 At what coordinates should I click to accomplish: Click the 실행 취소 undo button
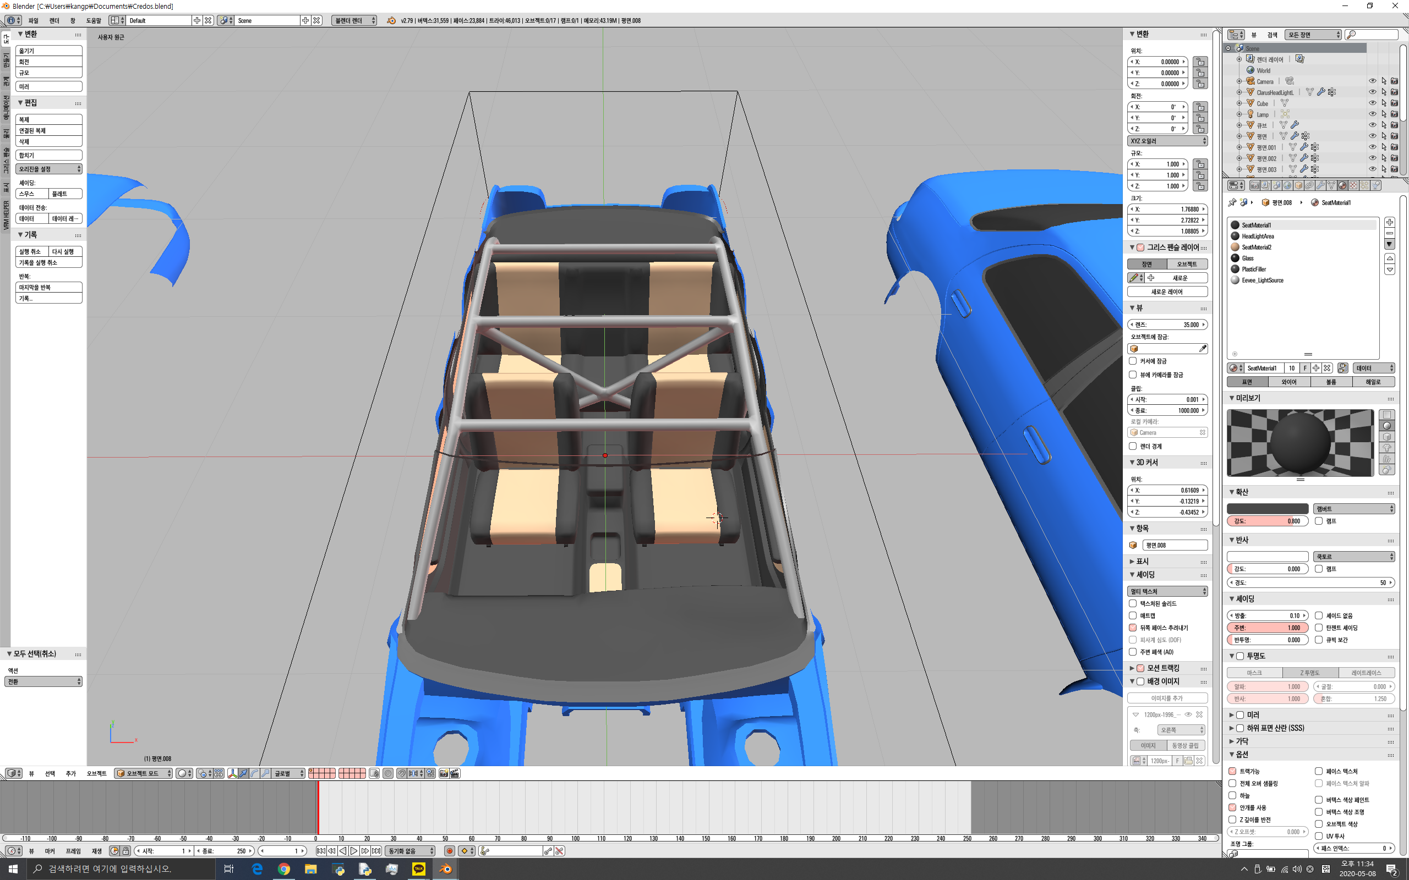(x=31, y=251)
